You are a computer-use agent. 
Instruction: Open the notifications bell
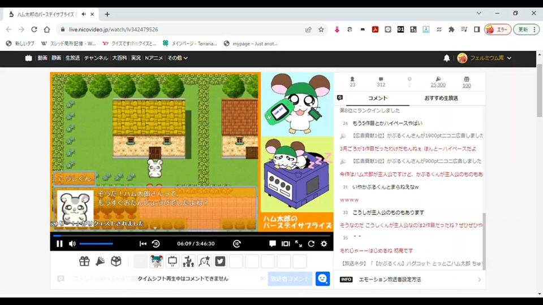click(447, 58)
